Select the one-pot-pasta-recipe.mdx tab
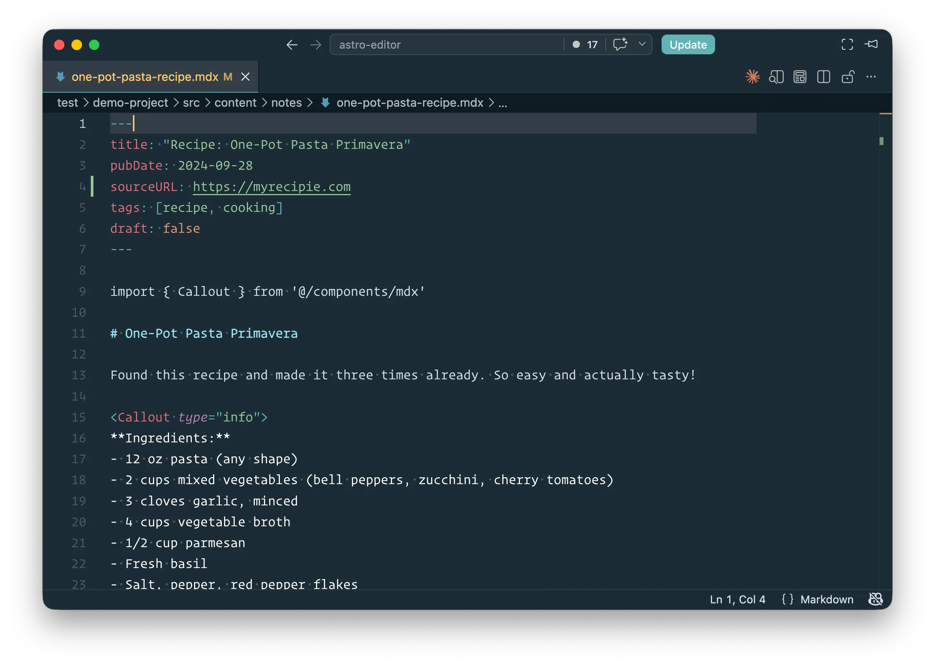Screen dimensions: 935x666 150,77
